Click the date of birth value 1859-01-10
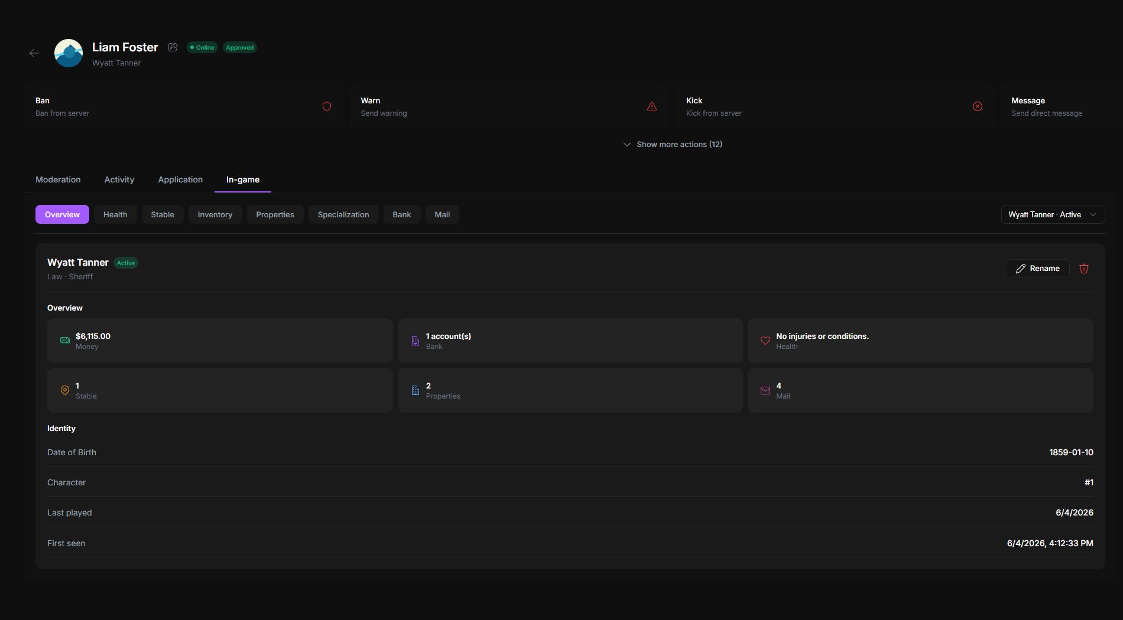This screenshot has width=1123, height=620. pyautogui.click(x=1071, y=452)
